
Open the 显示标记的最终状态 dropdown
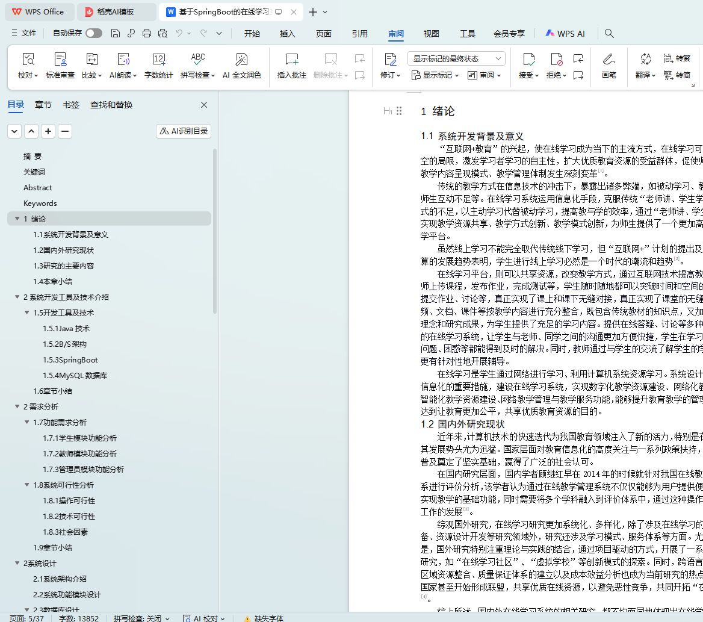pos(456,58)
